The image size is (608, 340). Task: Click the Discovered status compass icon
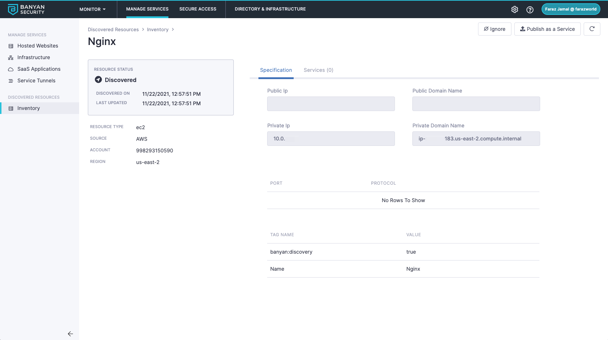click(x=98, y=79)
